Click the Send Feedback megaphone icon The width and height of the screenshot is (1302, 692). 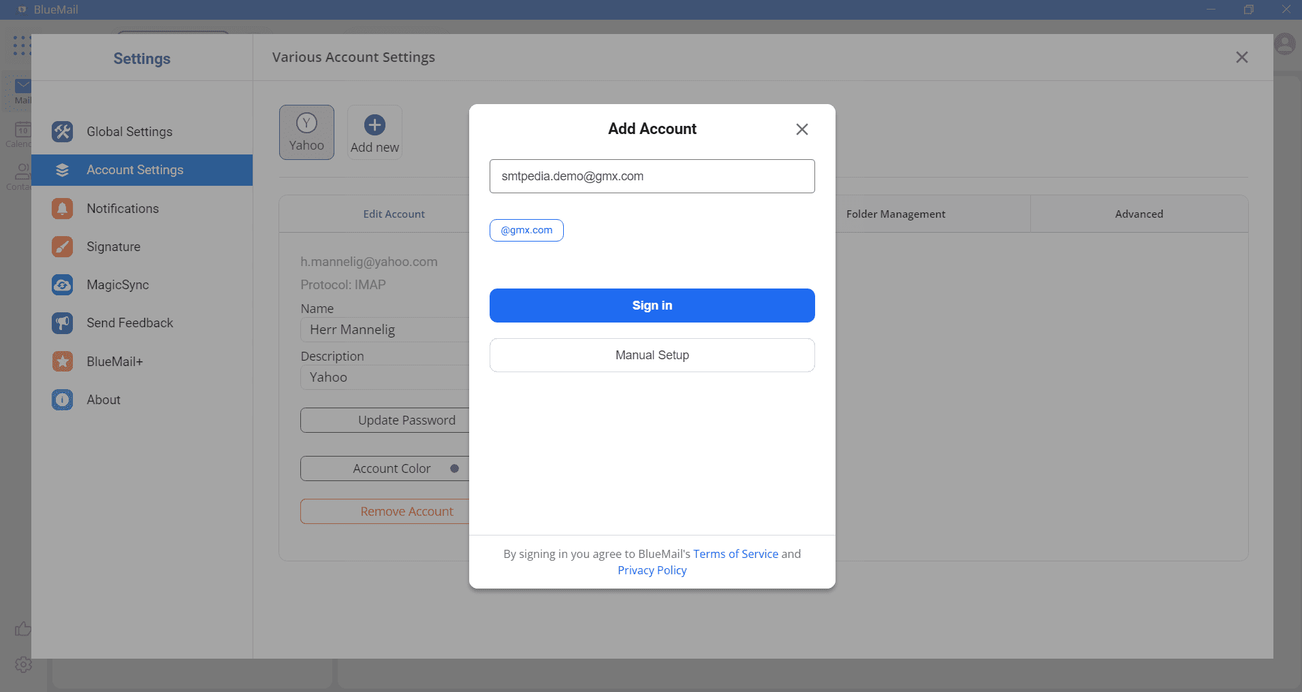point(63,323)
